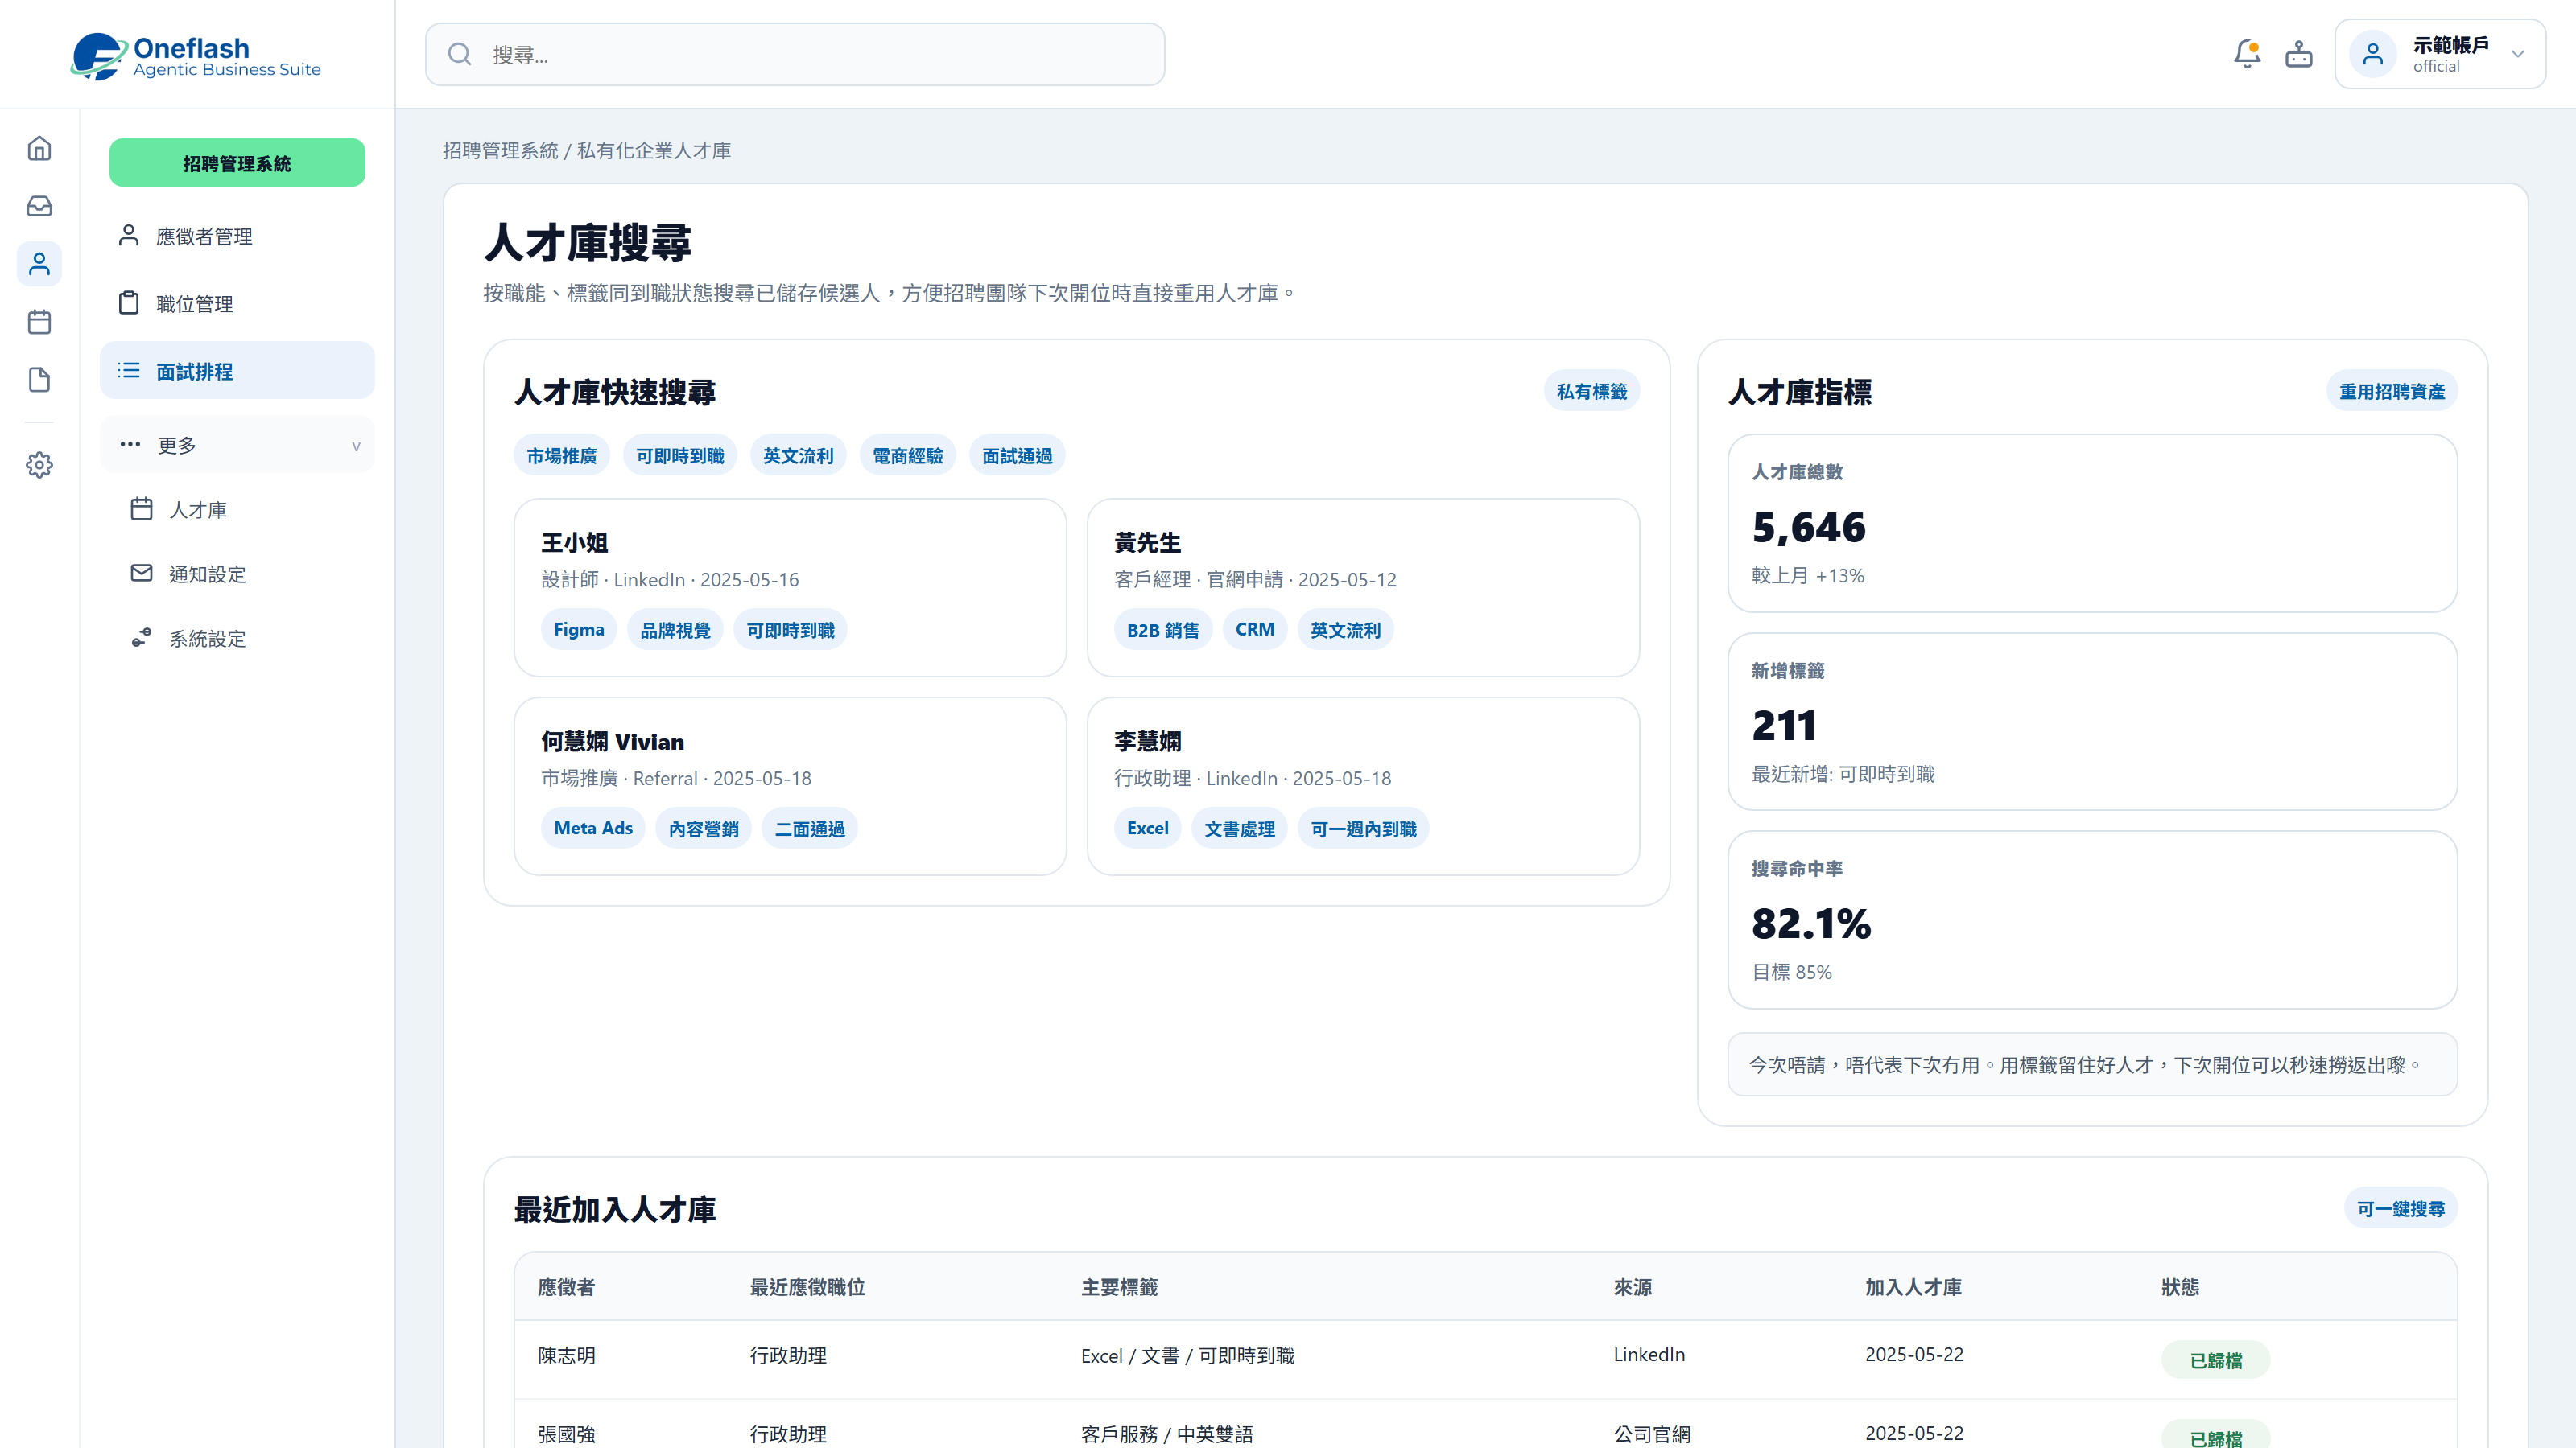The image size is (2576, 1448).
Task: Click the 重用招聘資產 badge
Action: (2391, 392)
